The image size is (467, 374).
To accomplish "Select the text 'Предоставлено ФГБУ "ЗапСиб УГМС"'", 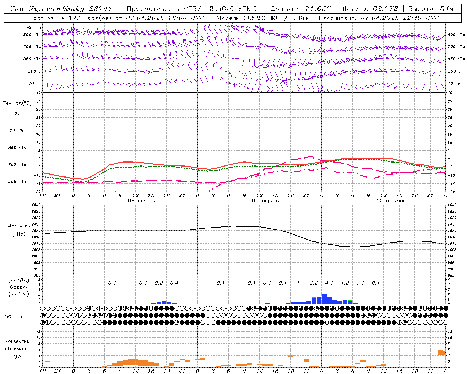I will tap(194, 9).
